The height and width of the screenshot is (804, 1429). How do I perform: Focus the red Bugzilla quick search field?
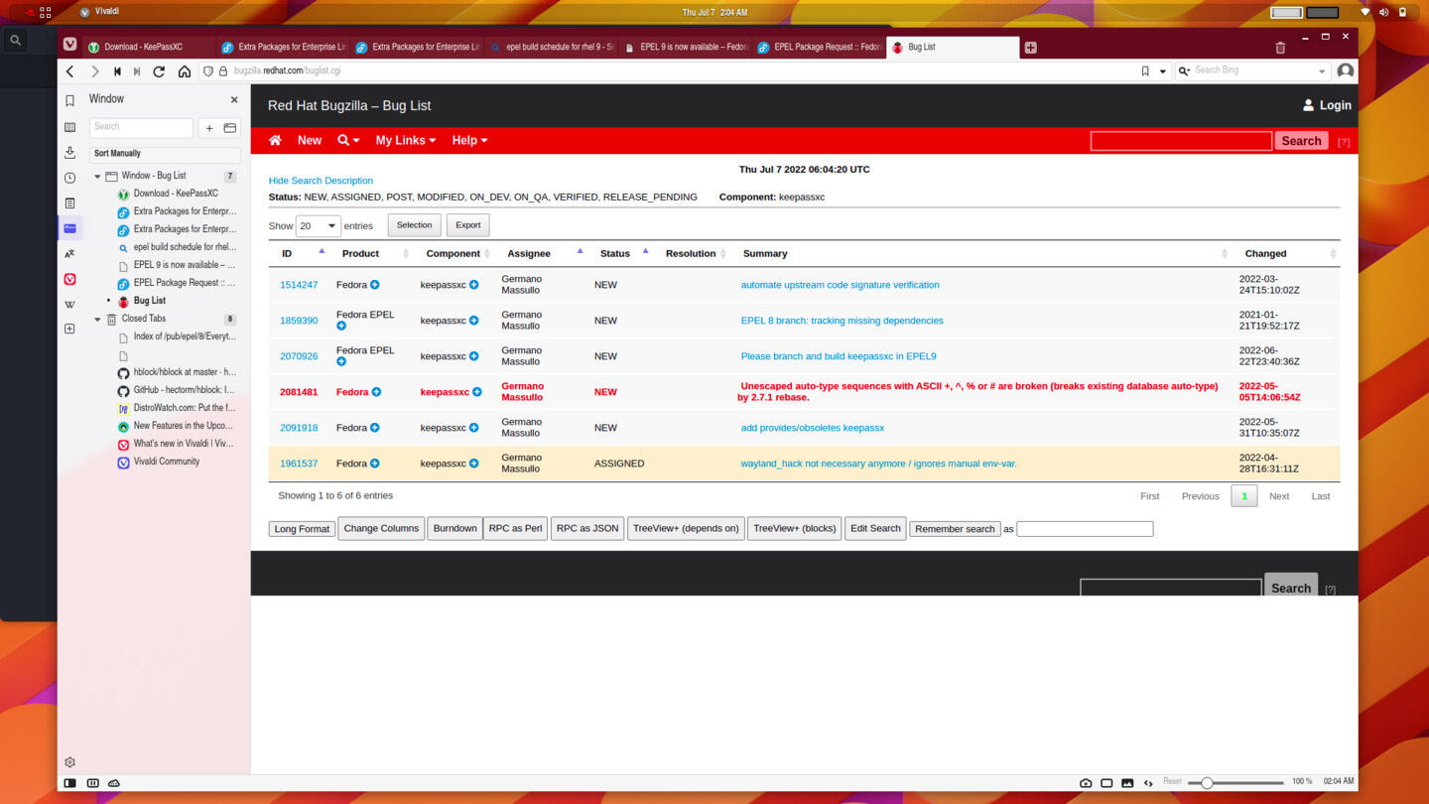coord(1181,141)
